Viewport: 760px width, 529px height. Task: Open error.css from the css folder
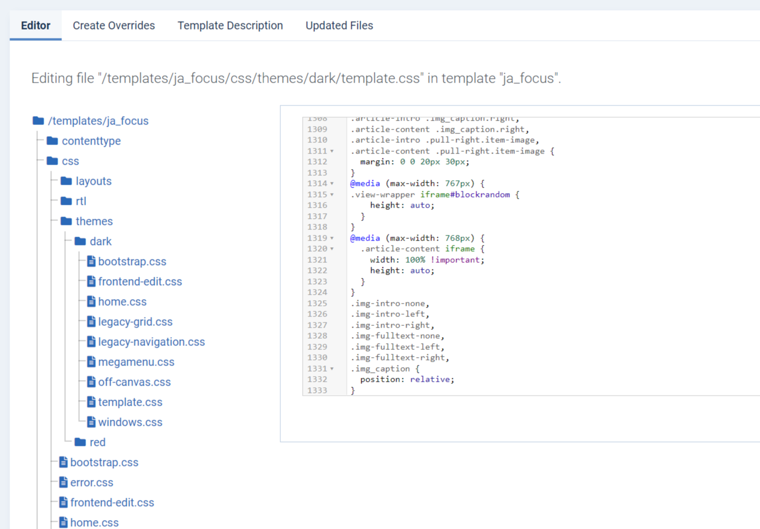tap(92, 482)
